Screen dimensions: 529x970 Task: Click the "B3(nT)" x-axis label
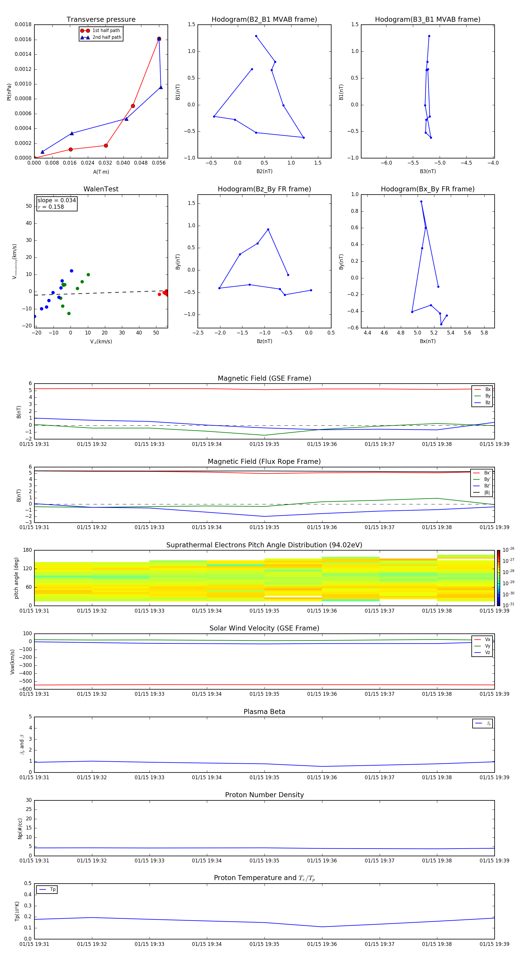click(x=428, y=171)
